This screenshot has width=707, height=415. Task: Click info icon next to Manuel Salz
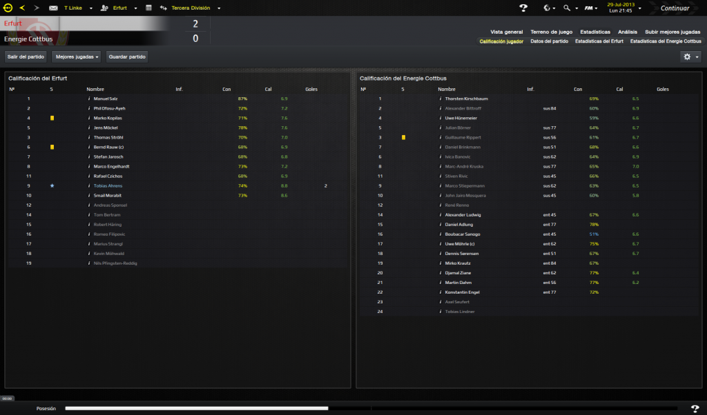click(89, 99)
